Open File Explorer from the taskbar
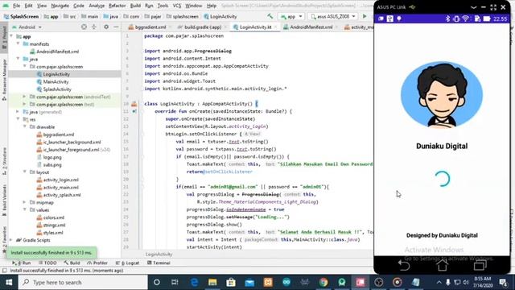 tap(212, 283)
